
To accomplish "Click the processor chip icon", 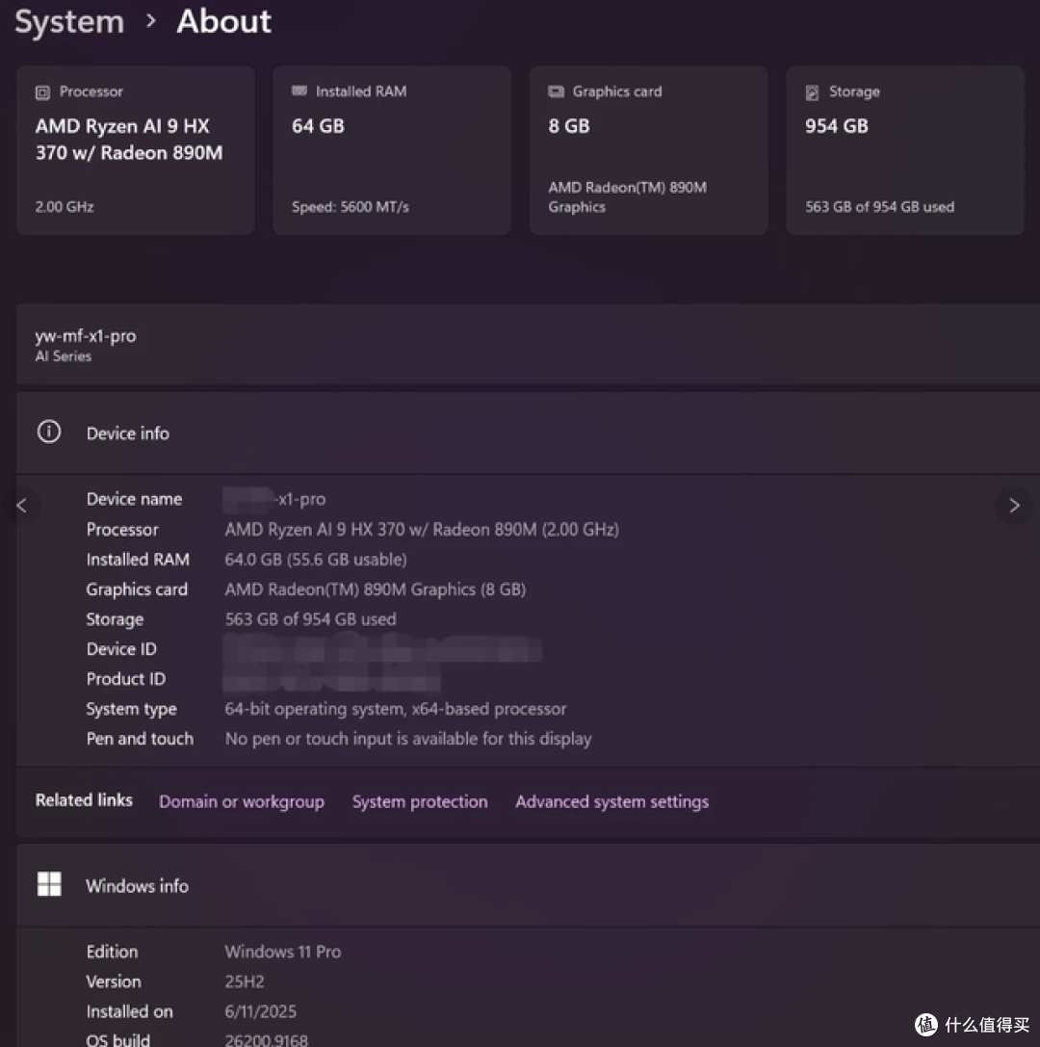I will (x=42, y=92).
